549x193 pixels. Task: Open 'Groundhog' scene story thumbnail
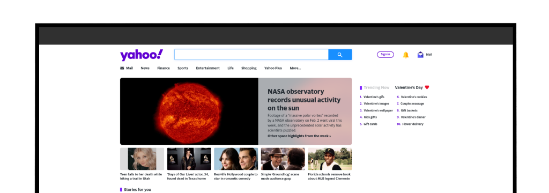pyautogui.click(x=283, y=159)
